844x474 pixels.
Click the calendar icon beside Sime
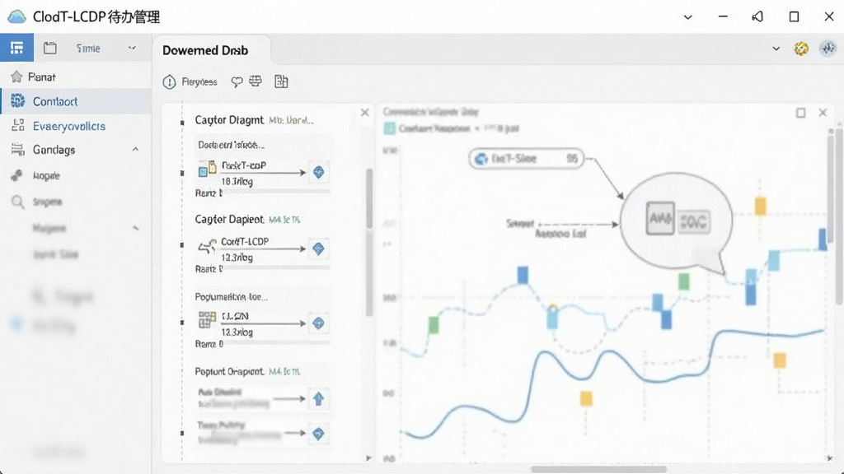pos(50,48)
